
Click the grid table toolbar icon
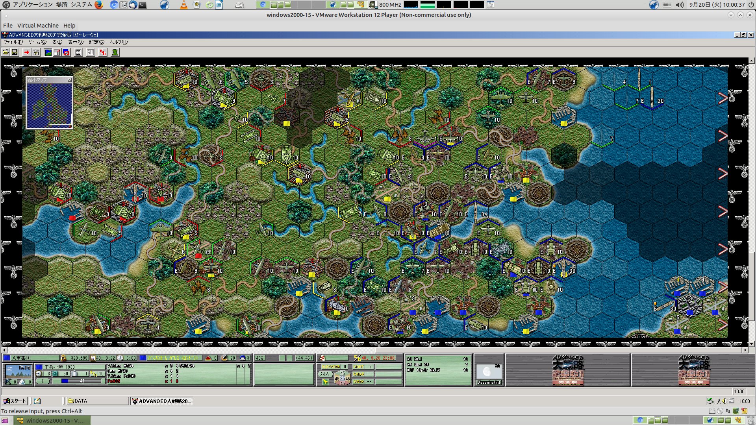(78, 52)
